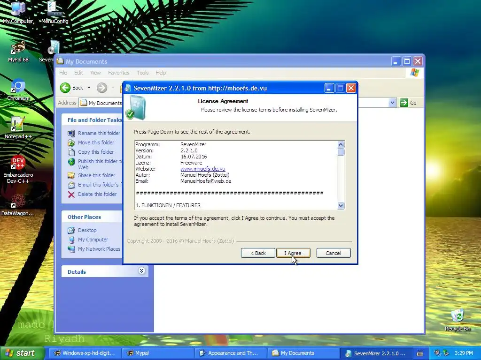The height and width of the screenshot is (360, 481).
Task: Click license text scroll up arrow
Action: click(x=341, y=144)
